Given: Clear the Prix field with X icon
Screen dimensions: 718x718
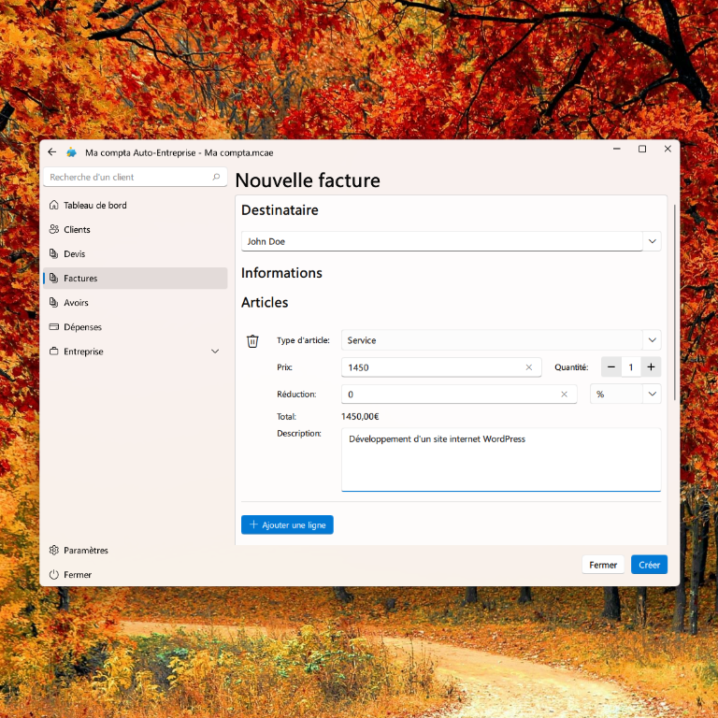Looking at the screenshot, I should 529,367.
